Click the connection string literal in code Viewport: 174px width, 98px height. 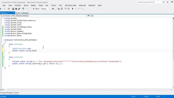pyautogui.click(x=79, y=62)
